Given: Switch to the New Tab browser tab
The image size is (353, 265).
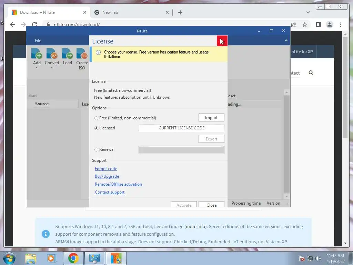Looking at the screenshot, I should [x=132, y=12].
